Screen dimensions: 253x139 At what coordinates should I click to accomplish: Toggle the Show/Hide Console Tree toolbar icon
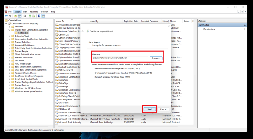click(x=19, y=16)
